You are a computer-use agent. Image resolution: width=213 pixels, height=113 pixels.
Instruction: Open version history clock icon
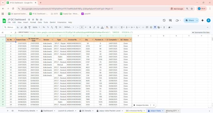click(164, 20)
